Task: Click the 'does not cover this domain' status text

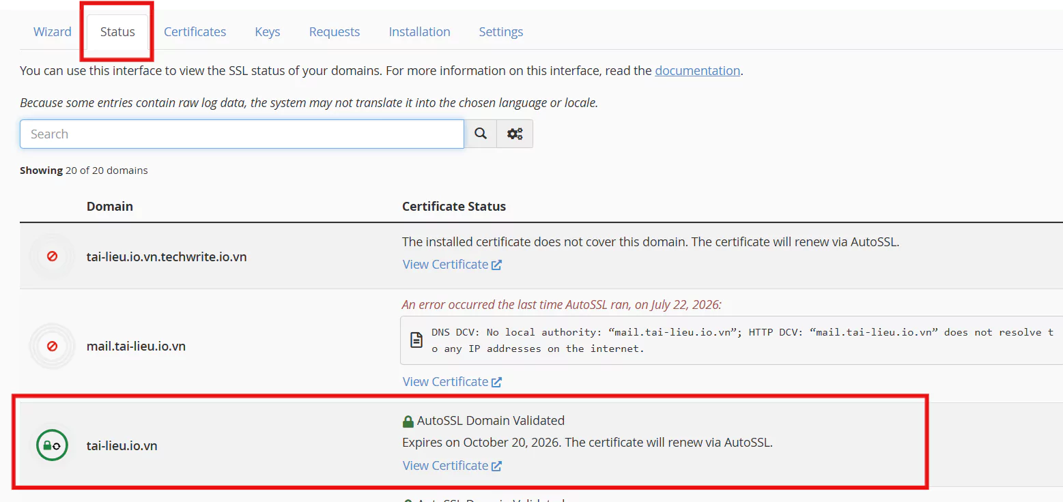Action: (x=651, y=242)
